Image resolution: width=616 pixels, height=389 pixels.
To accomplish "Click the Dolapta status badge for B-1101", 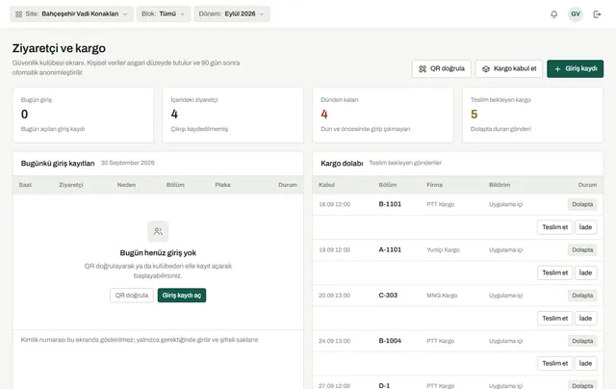I will pyautogui.click(x=582, y=204).
